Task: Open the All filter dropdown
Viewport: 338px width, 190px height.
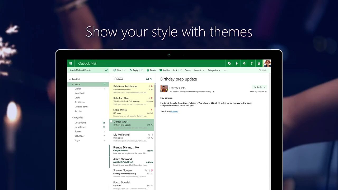Action: tap(149, 79)
